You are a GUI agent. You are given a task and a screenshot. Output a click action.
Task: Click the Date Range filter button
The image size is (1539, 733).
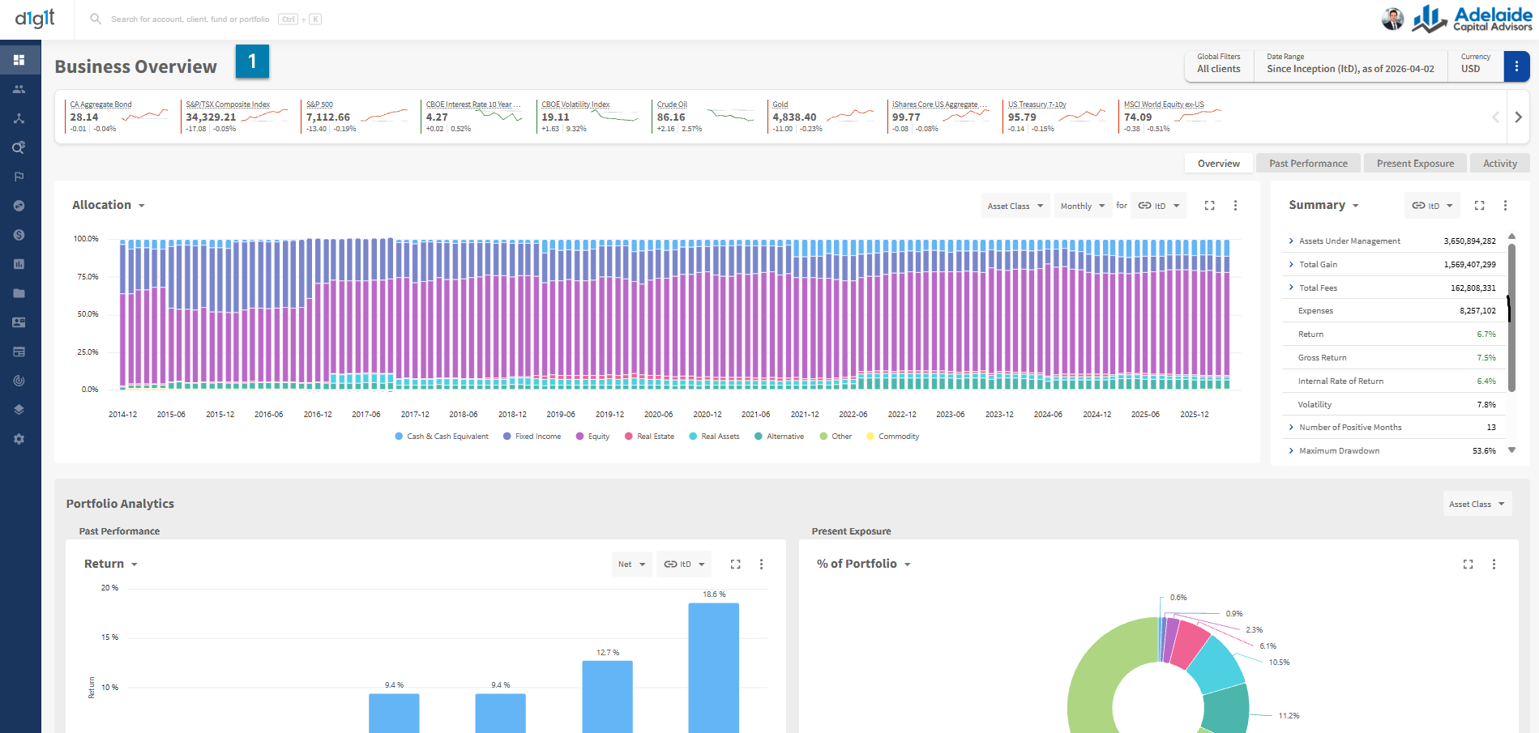1350,64
